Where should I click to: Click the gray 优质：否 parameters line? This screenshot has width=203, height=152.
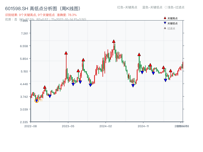pos(46,20)
